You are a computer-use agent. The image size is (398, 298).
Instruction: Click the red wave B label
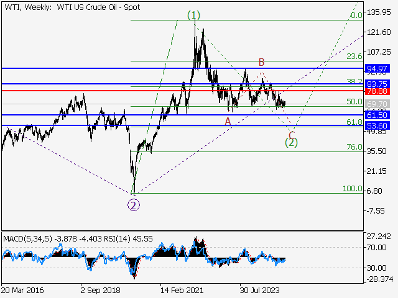point(262,62)
